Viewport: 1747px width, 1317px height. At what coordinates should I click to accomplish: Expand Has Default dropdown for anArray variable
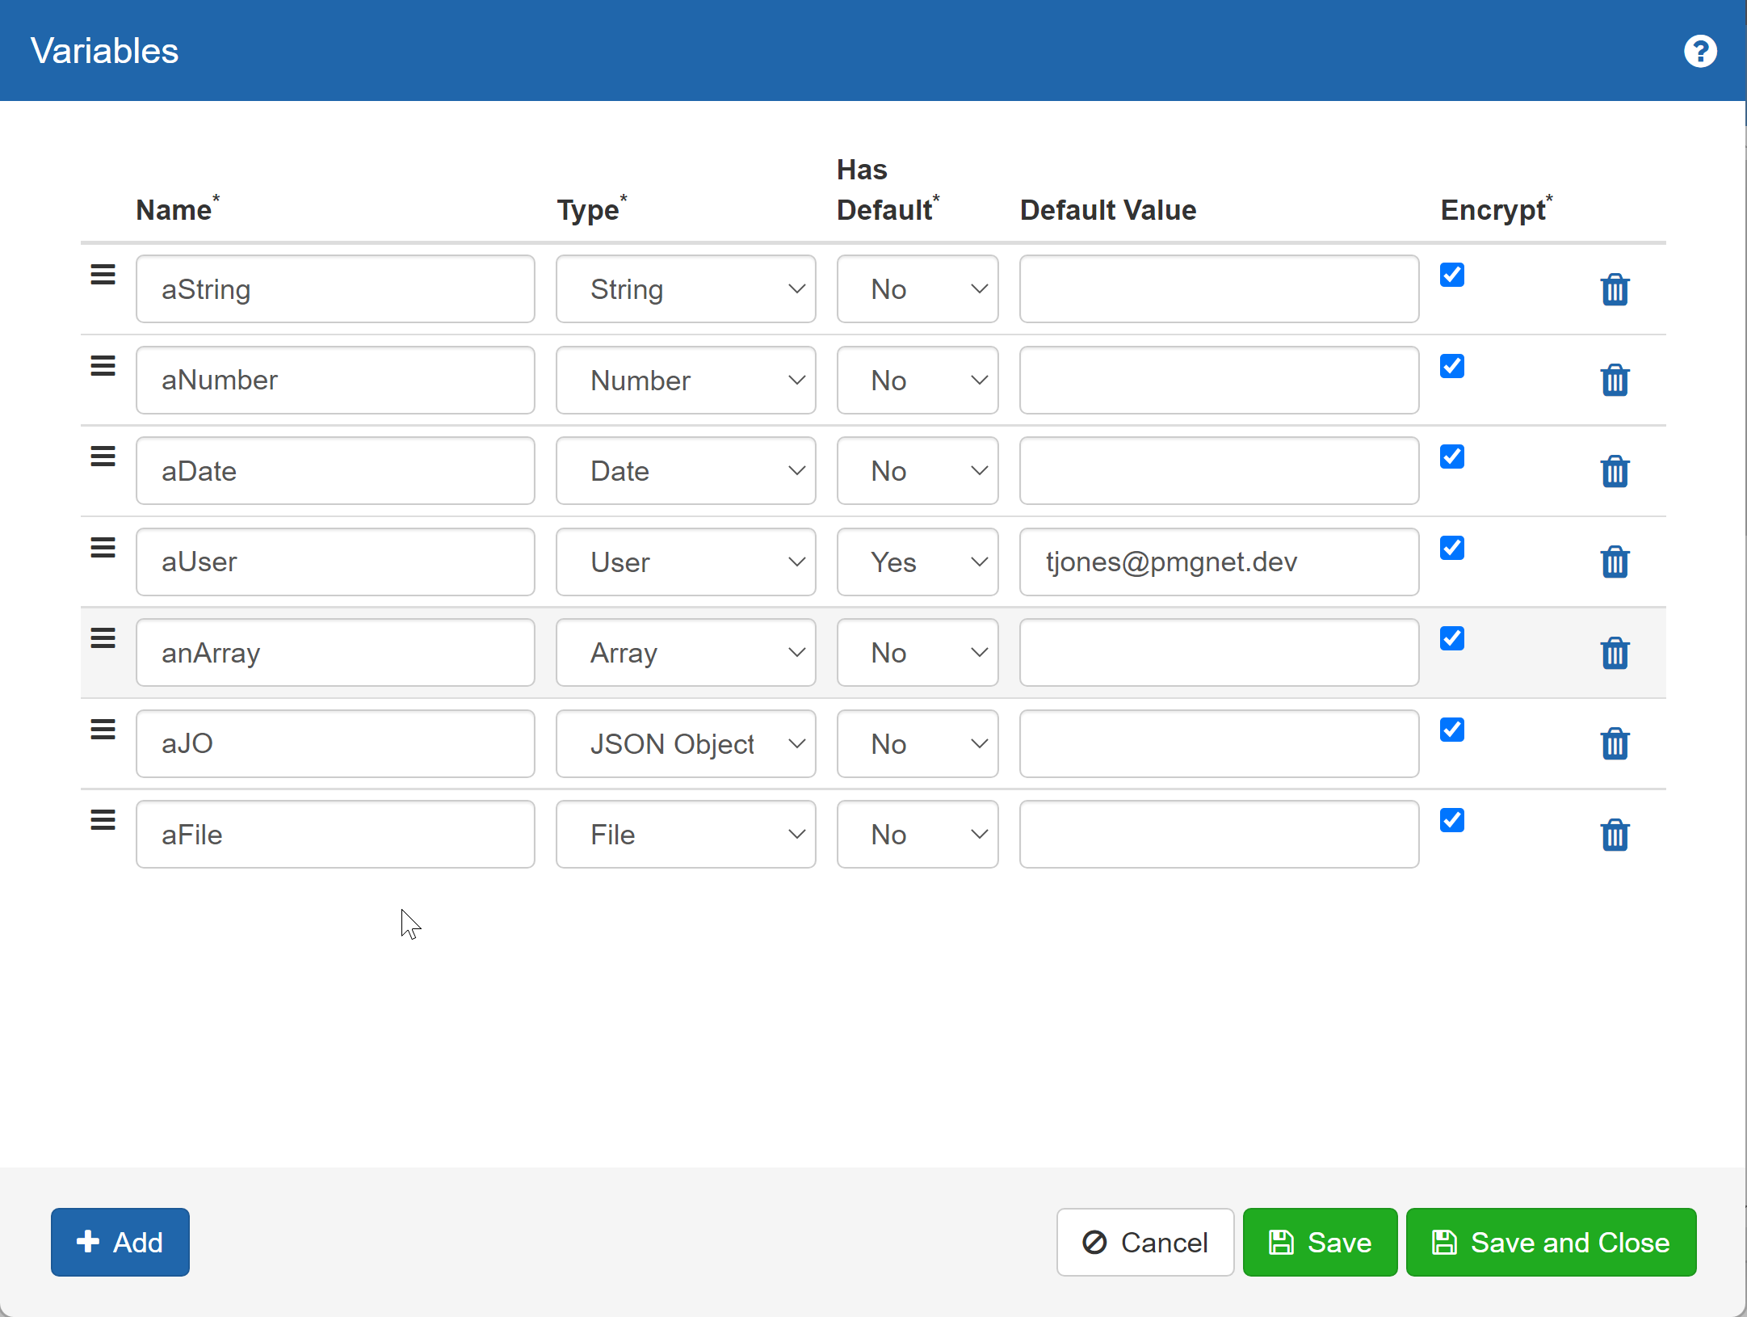tap(917, 651)
